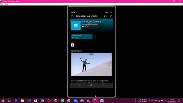Open the Help menu

coord(6,4)
